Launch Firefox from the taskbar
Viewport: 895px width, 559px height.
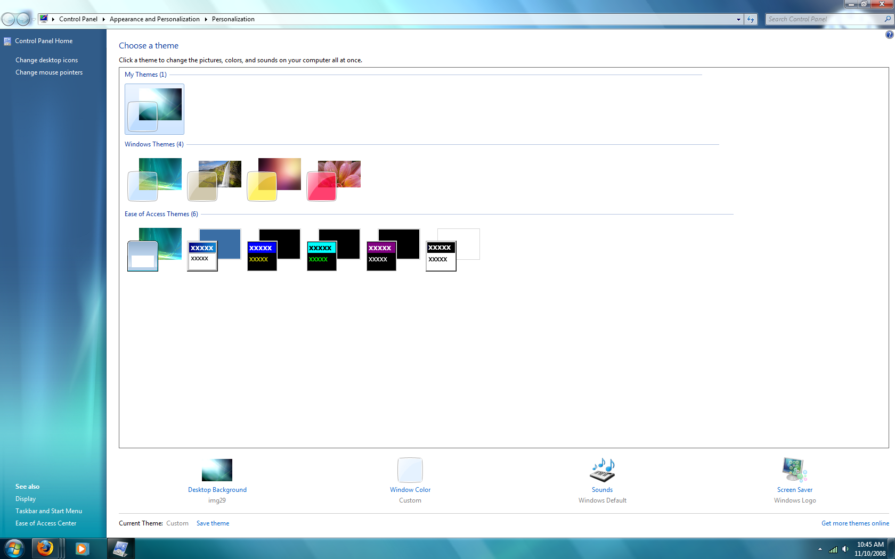coord(45,548)
